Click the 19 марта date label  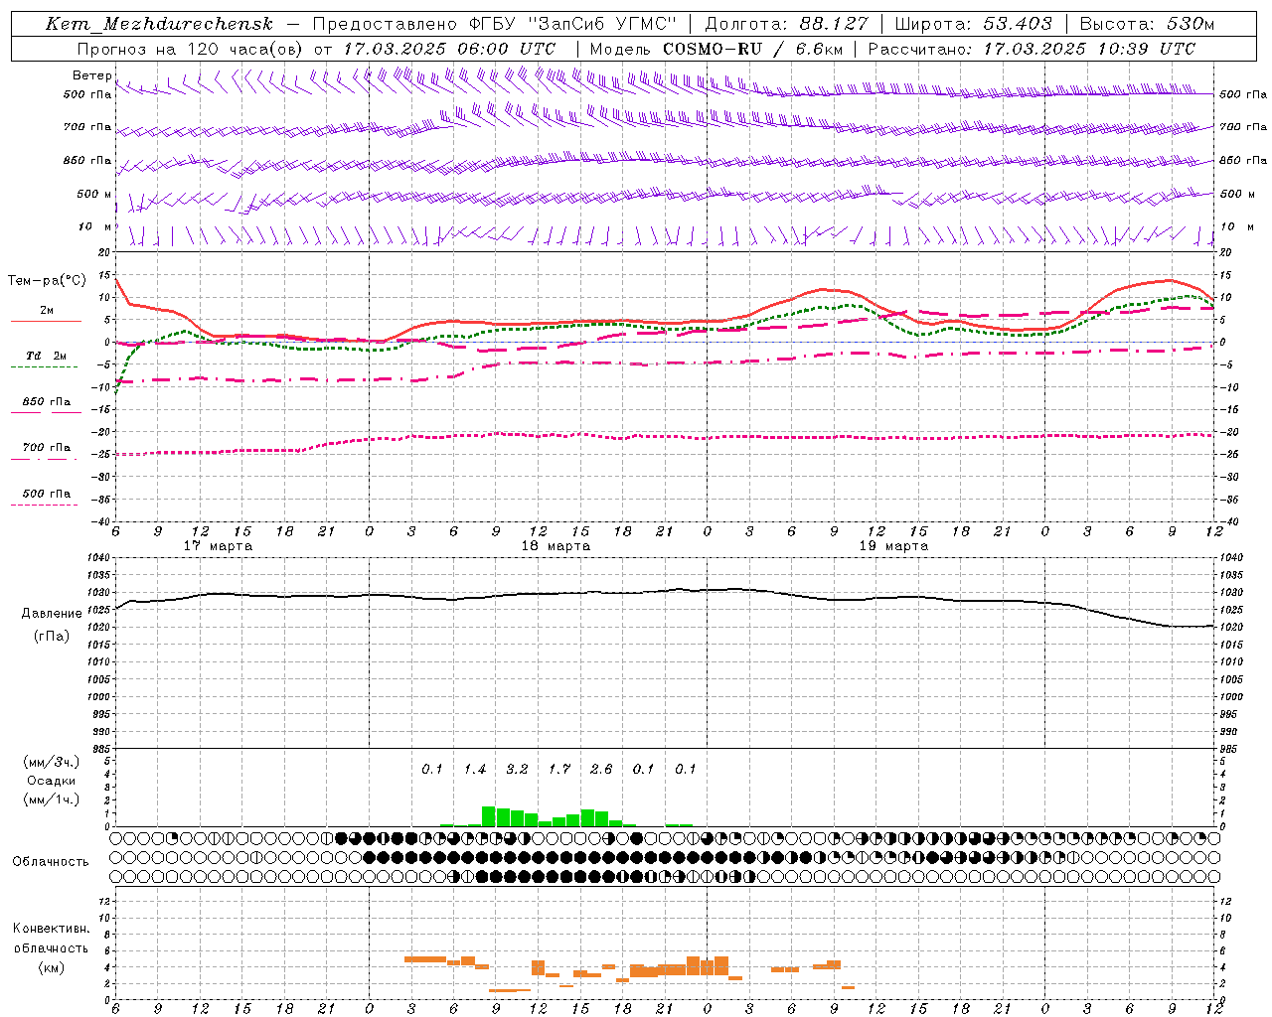893,546
